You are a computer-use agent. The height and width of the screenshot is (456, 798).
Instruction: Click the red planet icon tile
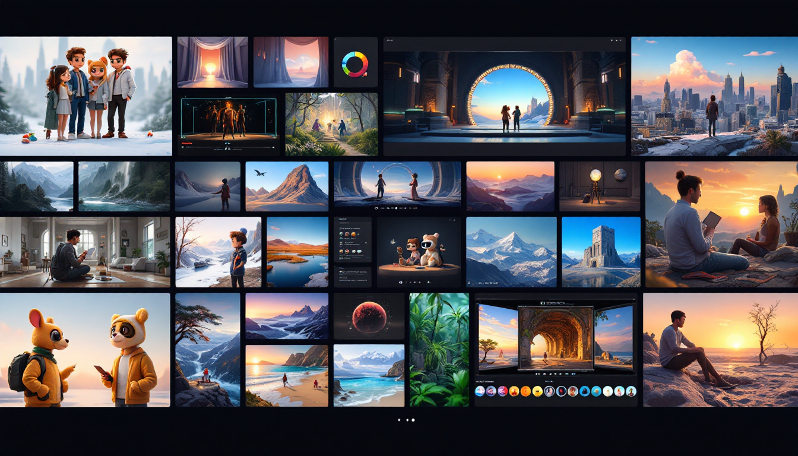tap(369, 316)
